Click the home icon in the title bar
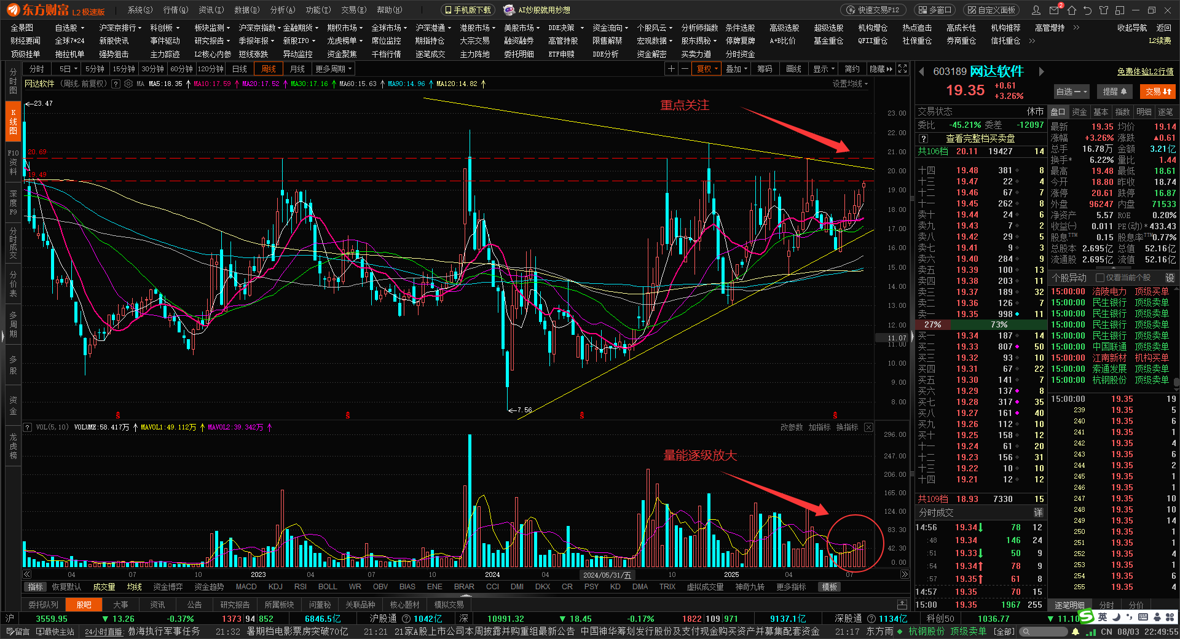Screen dimensions: 1180x639 [1072, 10]
